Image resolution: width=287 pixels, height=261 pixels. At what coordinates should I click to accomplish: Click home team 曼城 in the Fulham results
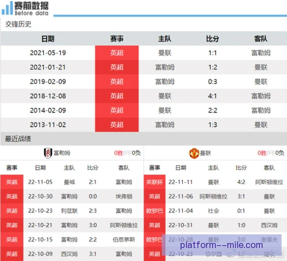(x=69, y=182)
